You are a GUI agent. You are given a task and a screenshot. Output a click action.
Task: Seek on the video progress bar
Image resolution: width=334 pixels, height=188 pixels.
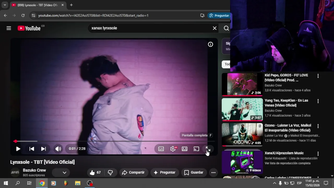114,141
